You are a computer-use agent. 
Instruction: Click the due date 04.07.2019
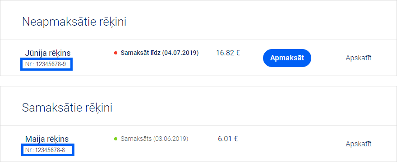(x=180, y=53)
